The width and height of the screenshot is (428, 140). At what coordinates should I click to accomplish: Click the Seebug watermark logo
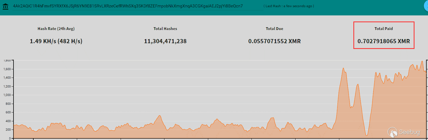pos(404,132)
